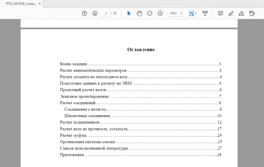The image size is (264, 167).
Task: Click the rightmost toolbar edit/stamp icon
Action: coord(252,13)
